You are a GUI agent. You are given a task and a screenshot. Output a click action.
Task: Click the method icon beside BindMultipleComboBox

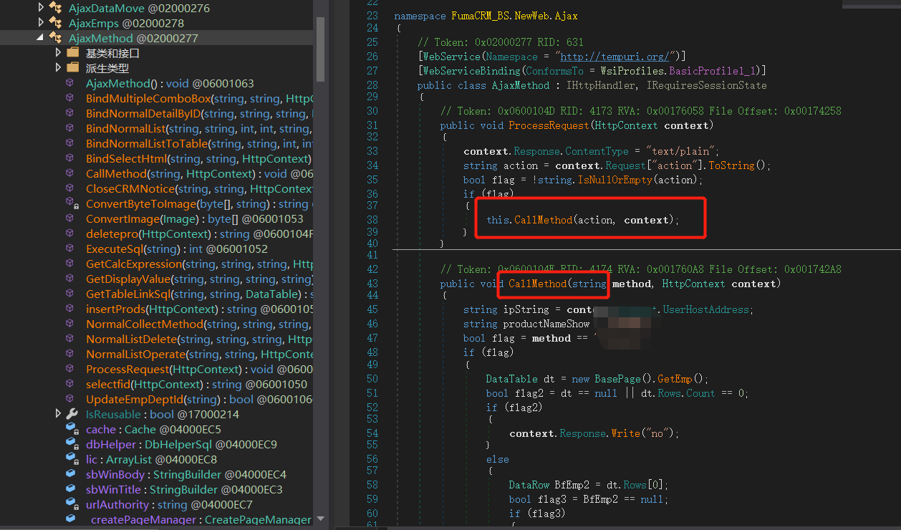point(69,98)
